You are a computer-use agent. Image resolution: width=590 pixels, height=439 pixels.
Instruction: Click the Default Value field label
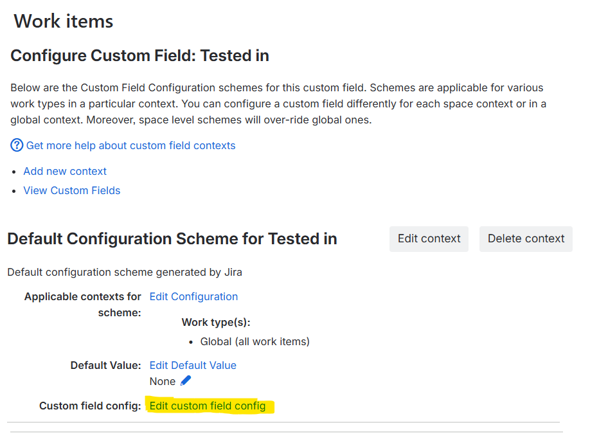tap(105, 365)
